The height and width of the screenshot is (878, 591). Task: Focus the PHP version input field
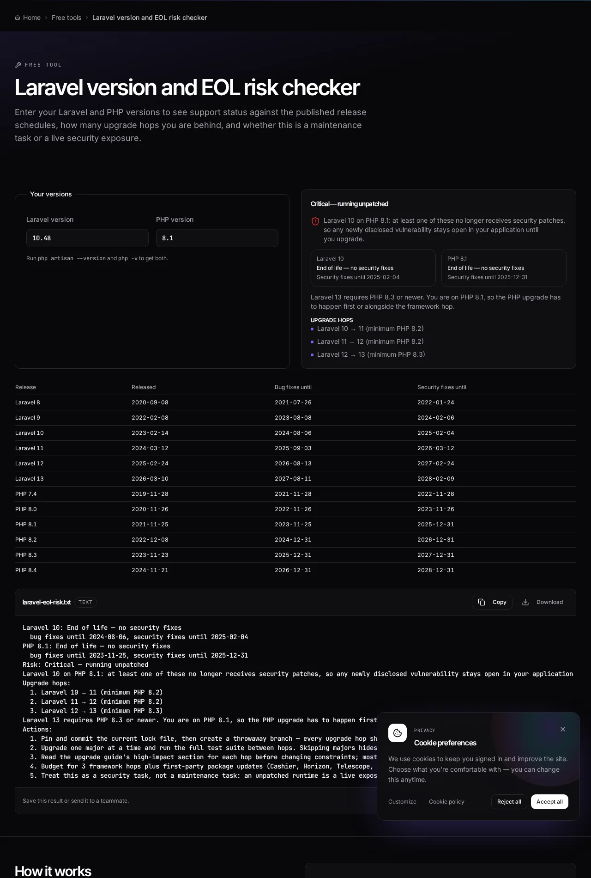(217, 238)
